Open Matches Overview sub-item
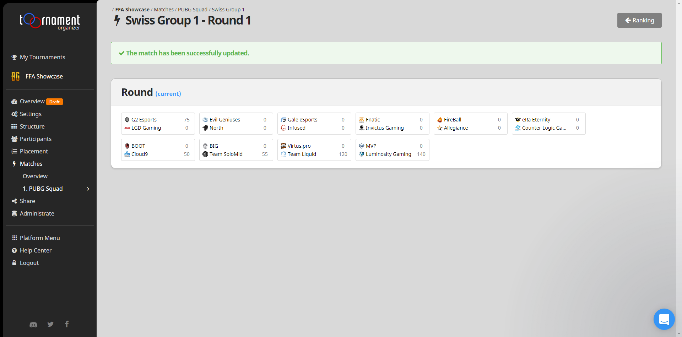This screenshot has width=682, height=337. pos(35,176)
